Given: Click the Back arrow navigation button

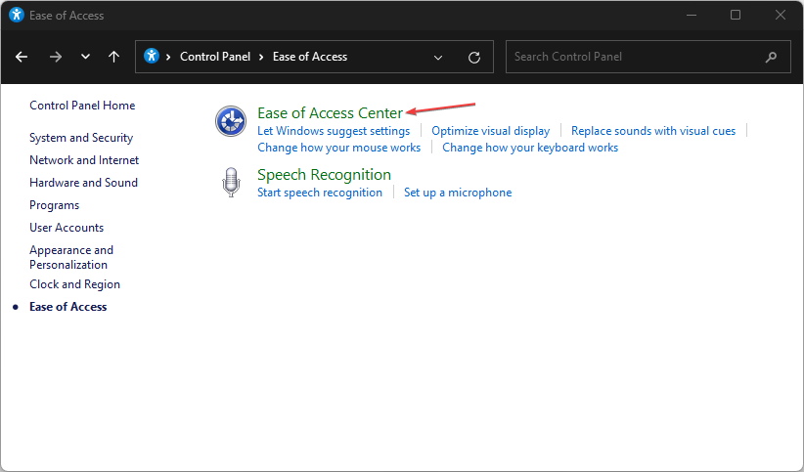Looking at the screenshot, I should (x=22, y=57).
